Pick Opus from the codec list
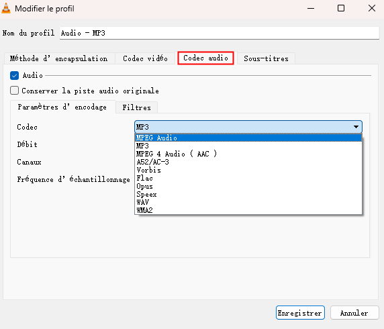This screenshot has height=329, width=384. coord(248,186)
